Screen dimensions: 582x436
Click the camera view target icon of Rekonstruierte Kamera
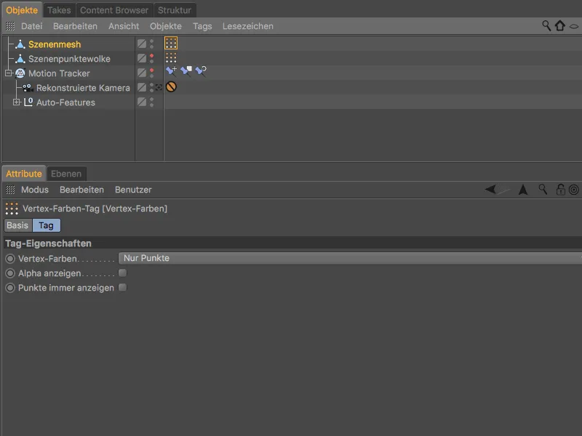pyautogui.click(x=159, y=87)
